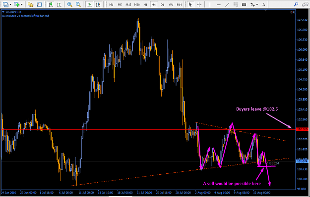Viewport: 310px width, 197px height.
Task: Switch timeframe to M1
Action: (x=111, y=4)
